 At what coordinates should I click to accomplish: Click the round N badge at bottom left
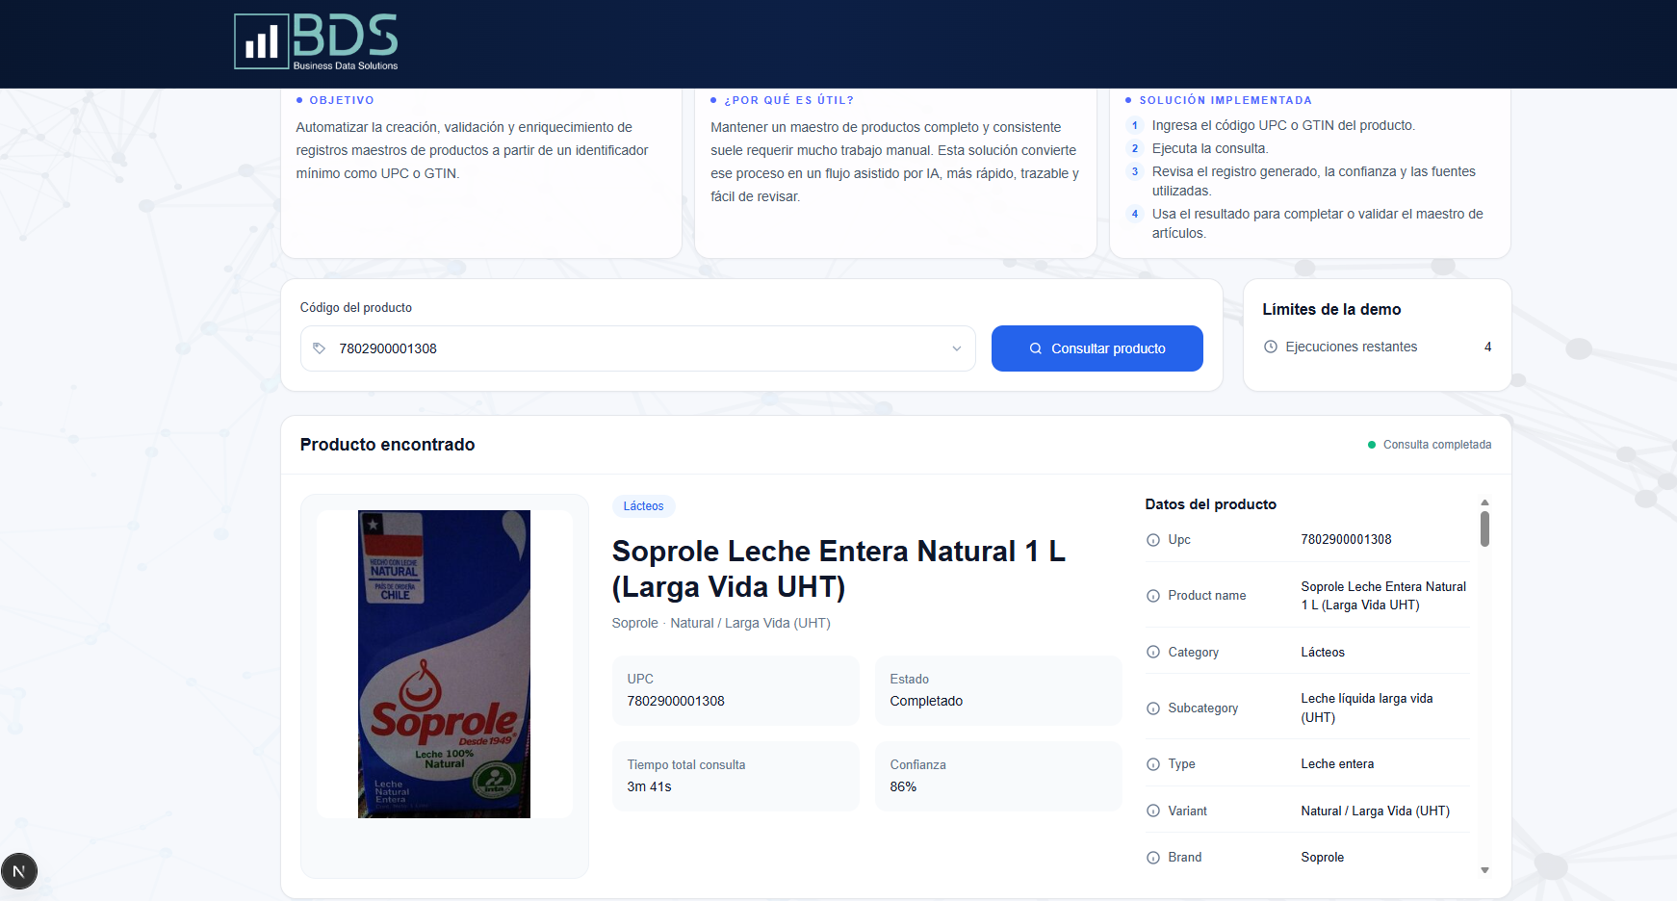[x=19, y=871]
